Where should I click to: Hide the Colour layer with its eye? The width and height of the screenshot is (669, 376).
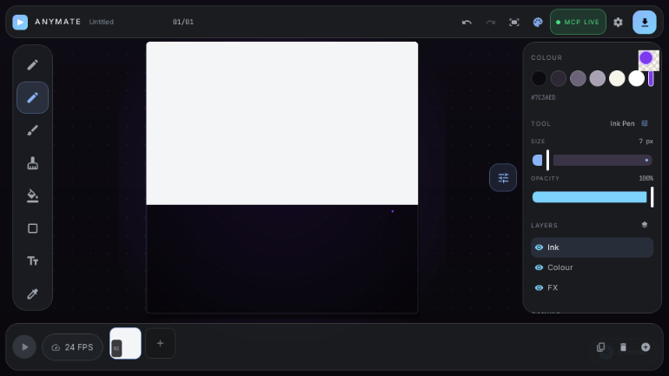tap(539, 267)
